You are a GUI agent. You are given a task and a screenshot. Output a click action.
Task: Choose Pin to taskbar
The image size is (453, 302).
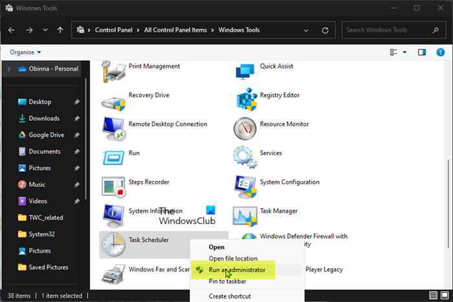point(227,281)
